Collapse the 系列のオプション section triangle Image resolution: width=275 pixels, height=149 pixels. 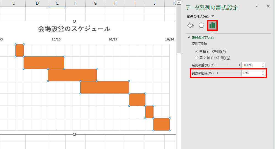tap(189, 37)
